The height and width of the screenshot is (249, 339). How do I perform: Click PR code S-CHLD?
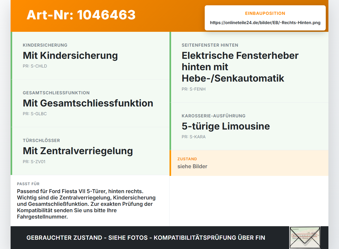click(35, 66)
